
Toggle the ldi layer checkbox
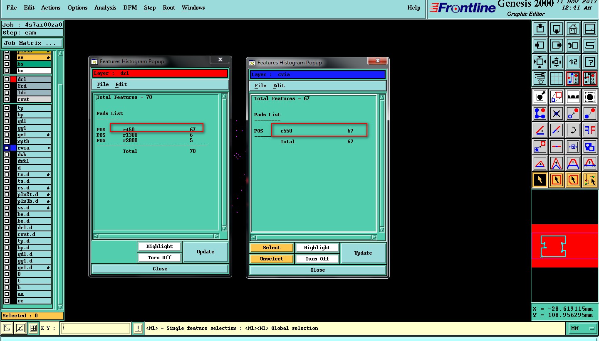[x=7, y=93]
